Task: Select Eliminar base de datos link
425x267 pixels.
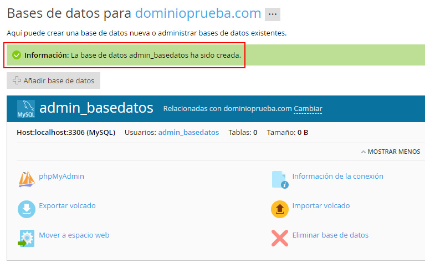Action: (330, 235)
